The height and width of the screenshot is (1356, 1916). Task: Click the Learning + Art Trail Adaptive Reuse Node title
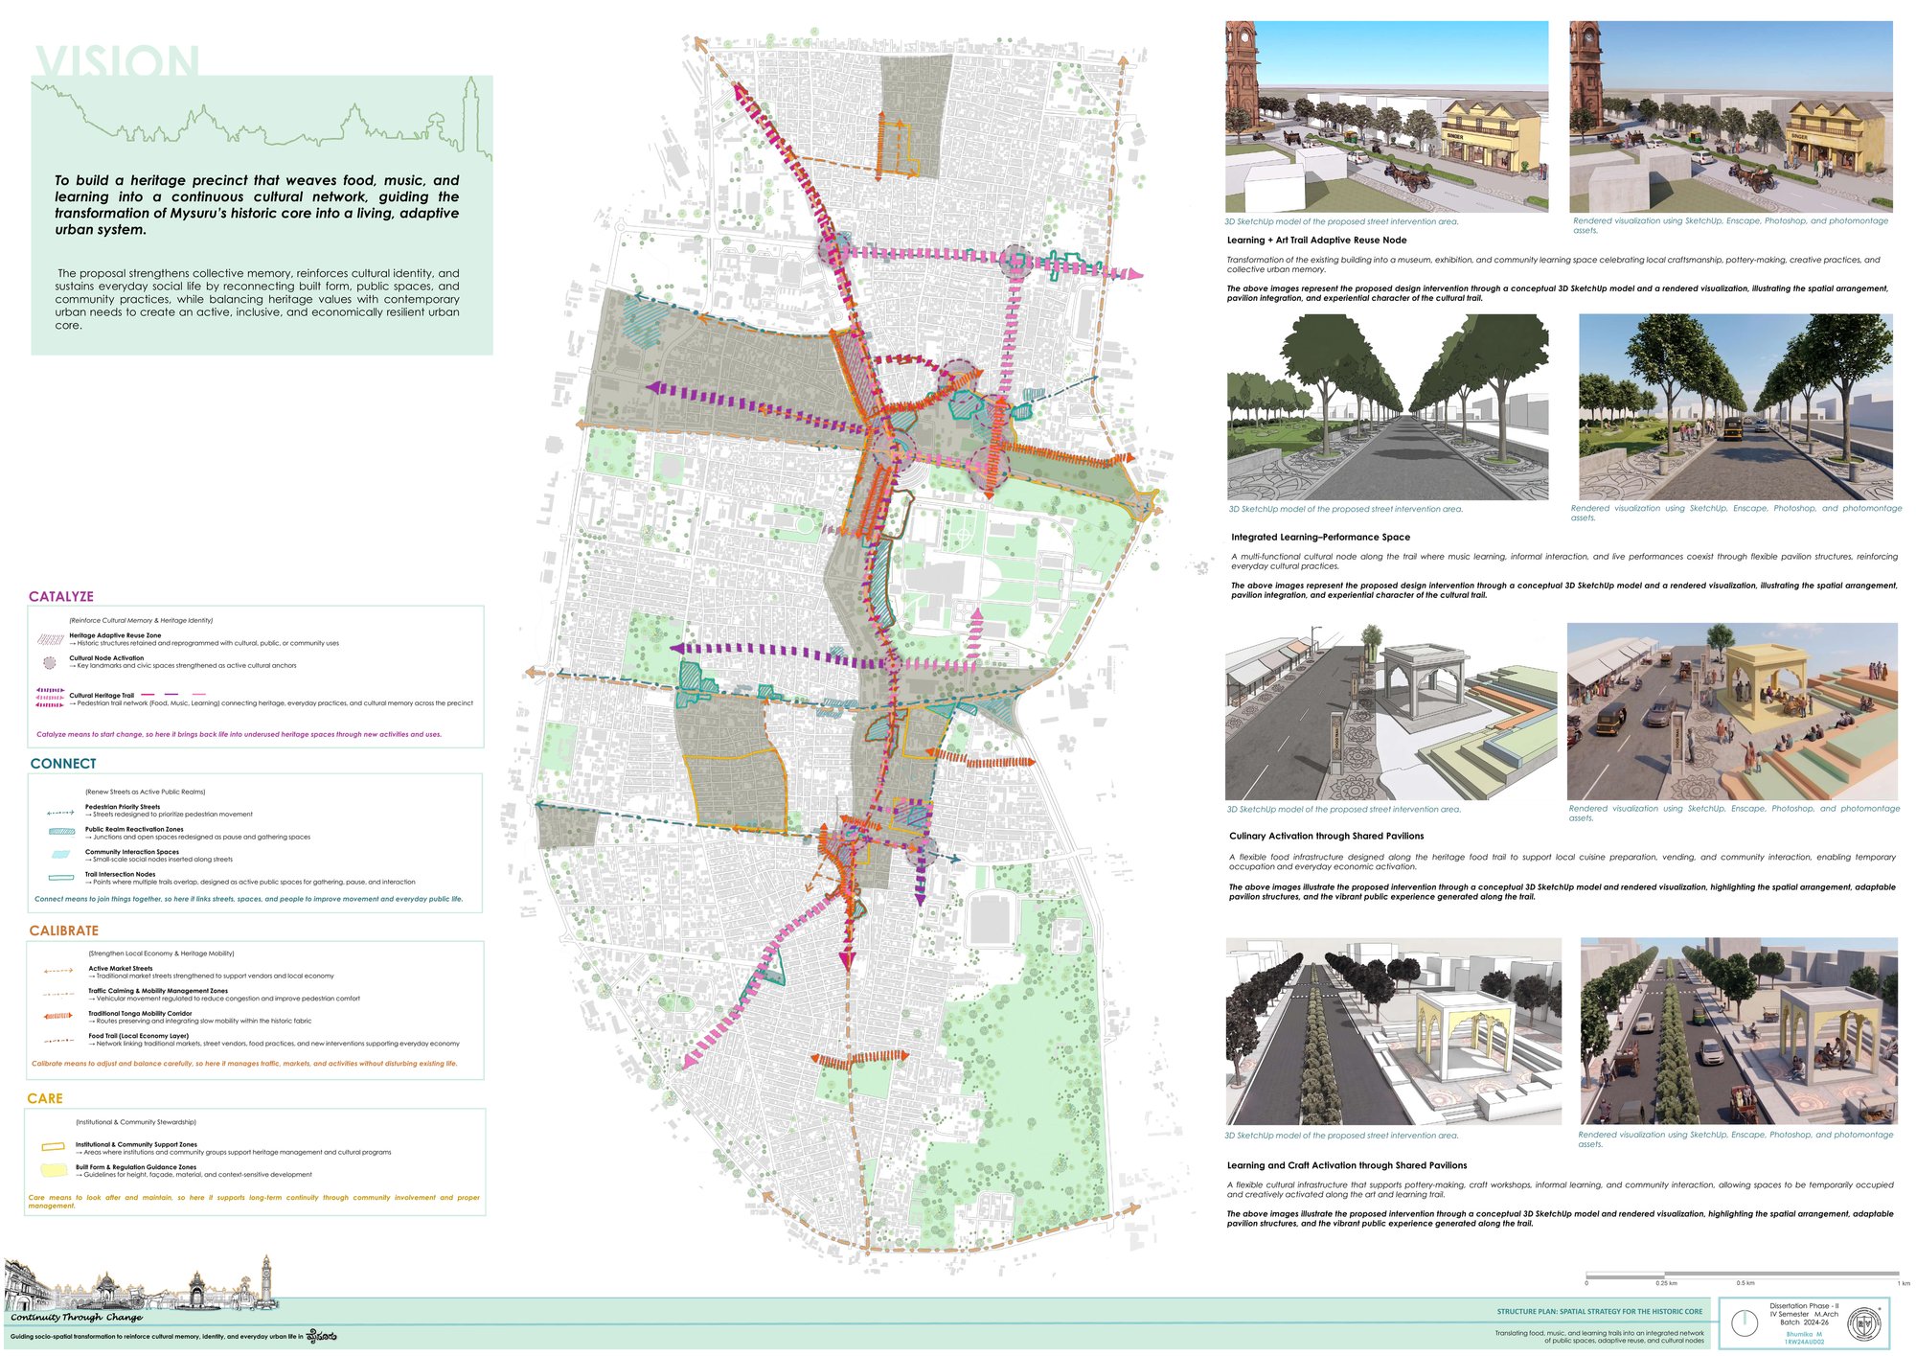(x=1316, y=241)
